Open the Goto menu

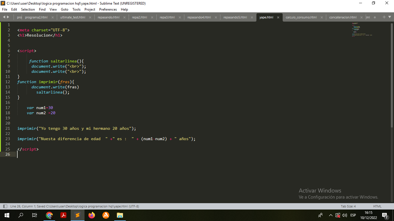point(65,9)
